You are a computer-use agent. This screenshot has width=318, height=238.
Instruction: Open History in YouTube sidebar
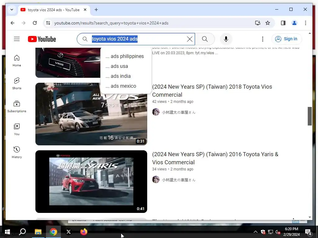pos(17,152)
